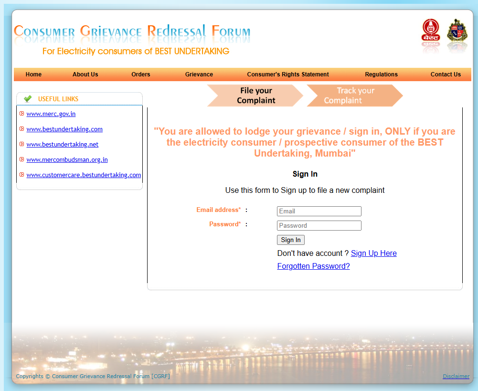The height and width of the screenshot is (391, 478).
Task: Open the Forgotten Password link
Action: pos(313,266)
